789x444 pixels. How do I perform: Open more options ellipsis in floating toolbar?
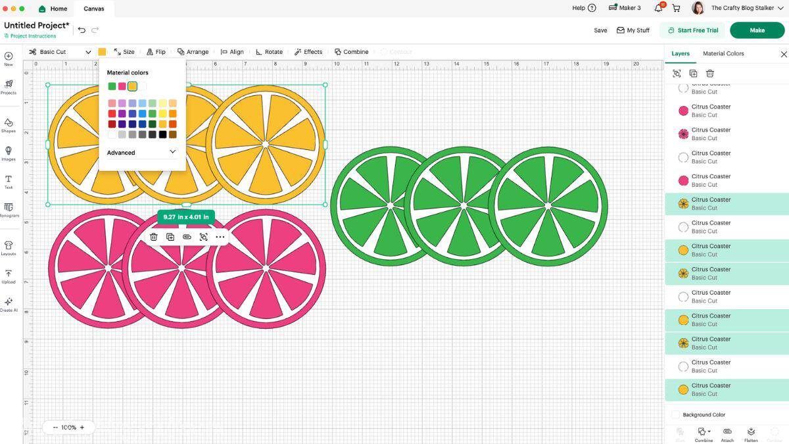[x=220, y=237]
